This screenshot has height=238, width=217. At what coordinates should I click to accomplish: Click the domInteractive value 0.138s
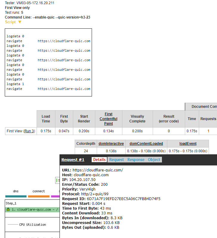(111, 151)
